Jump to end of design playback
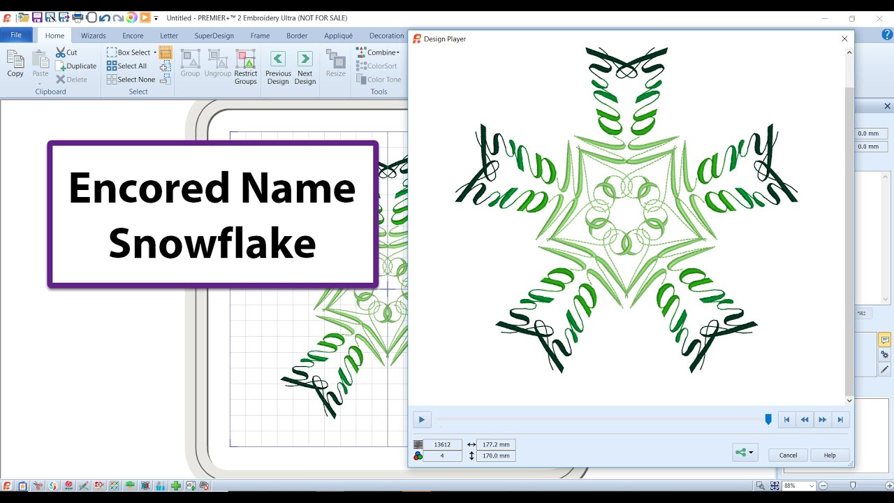 840,420
